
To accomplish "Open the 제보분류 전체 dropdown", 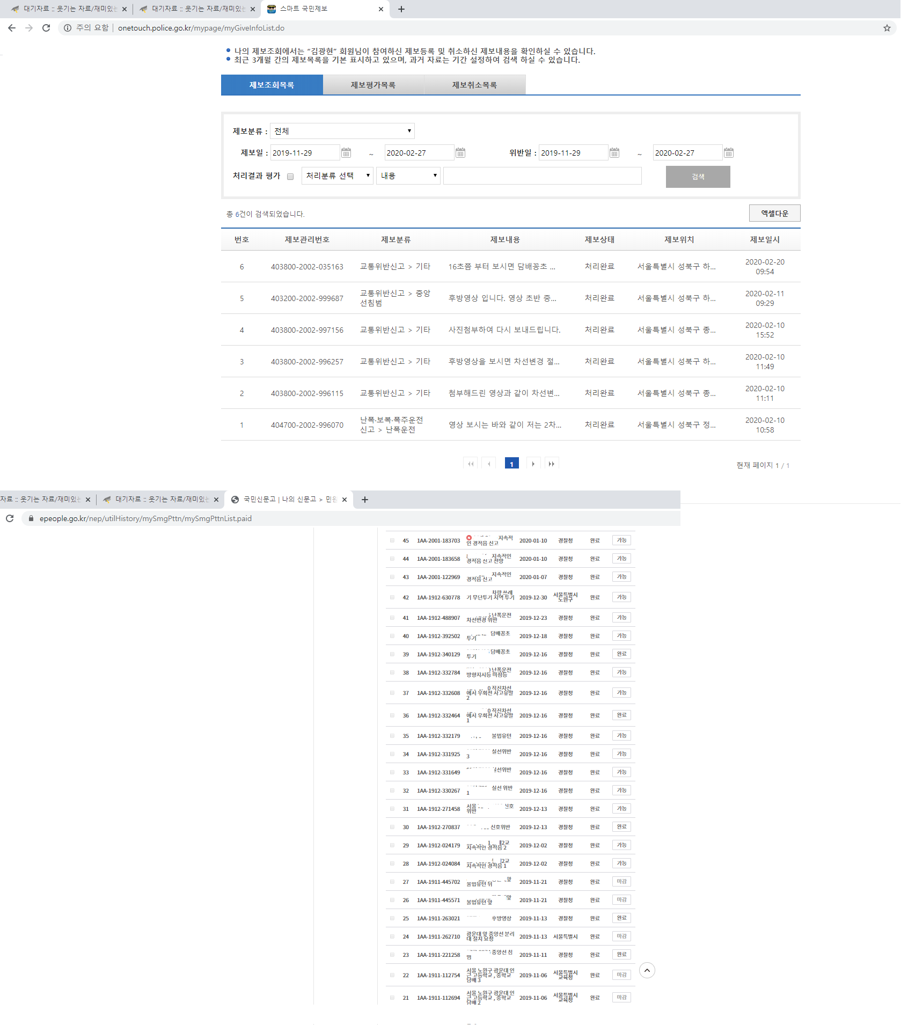I will click(x=342, y=131).
